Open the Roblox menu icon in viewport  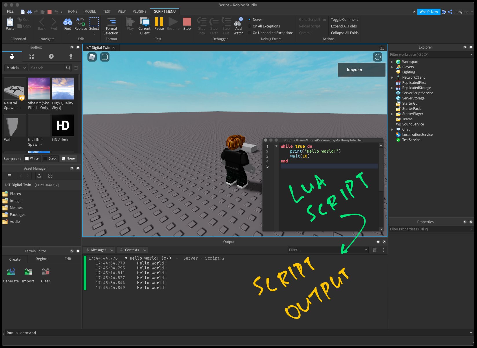tap(92, 57)
